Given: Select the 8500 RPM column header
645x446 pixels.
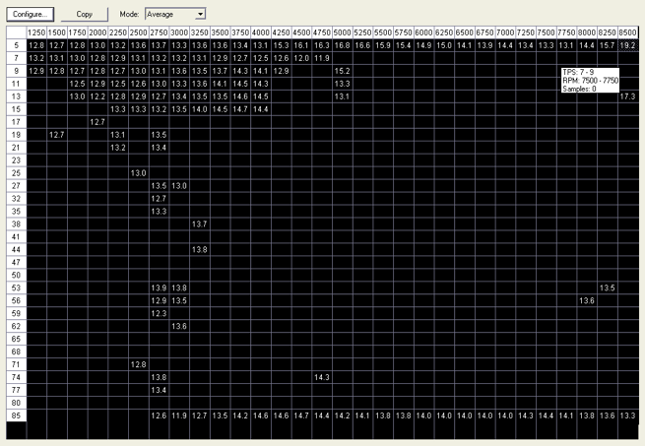Looking at the screenshot, I should tap(627, 33).
